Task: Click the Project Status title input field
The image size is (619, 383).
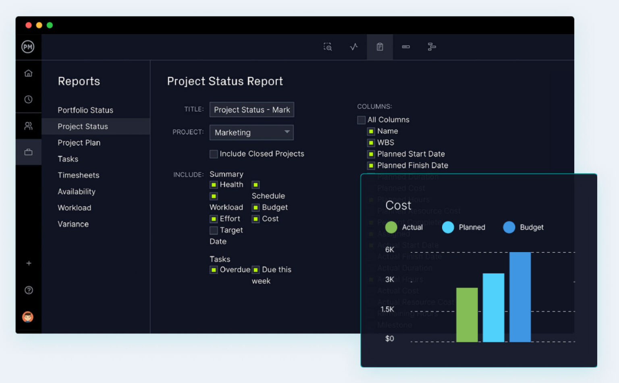Action: tap(251, 110)
